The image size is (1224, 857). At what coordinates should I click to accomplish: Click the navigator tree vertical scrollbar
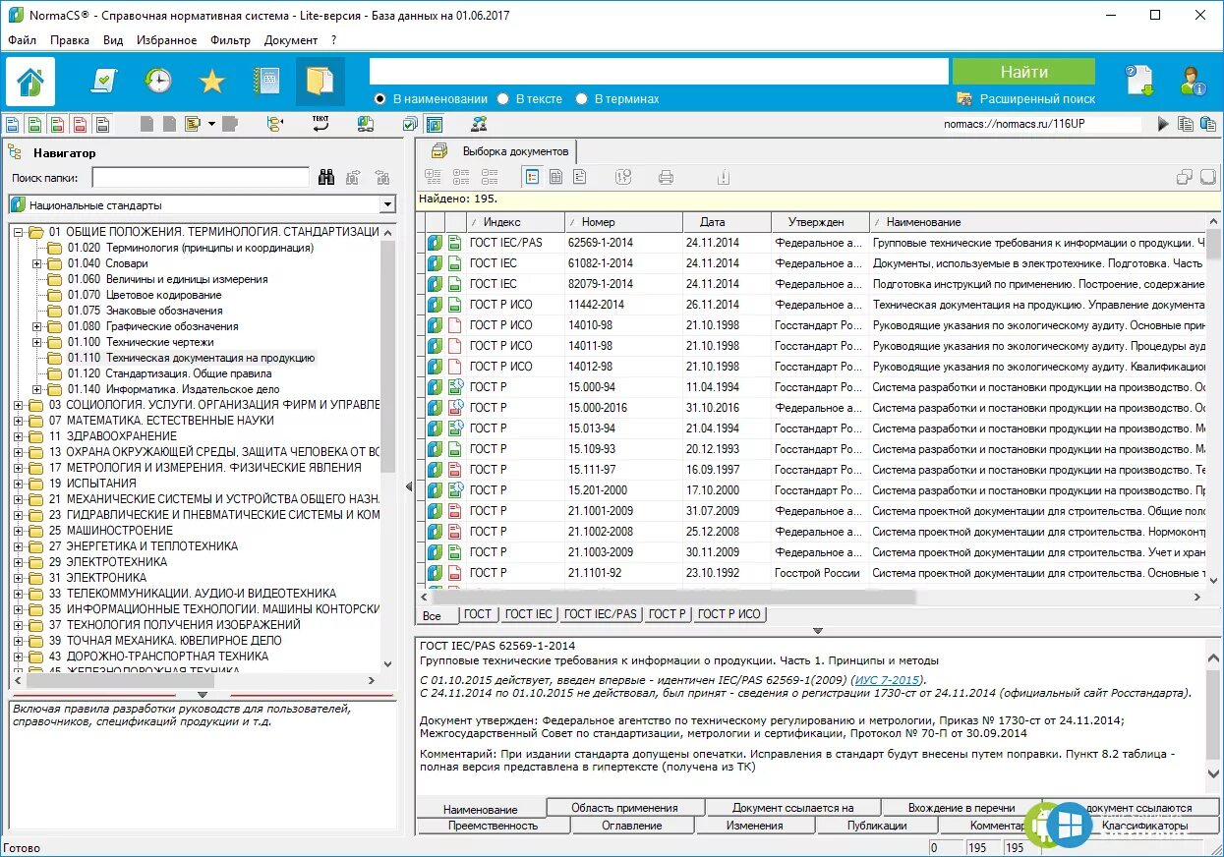pyautogui.click(x=387, y=359)
